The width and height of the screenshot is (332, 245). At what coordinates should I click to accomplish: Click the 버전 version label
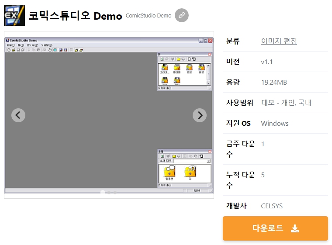click(233, 62)
